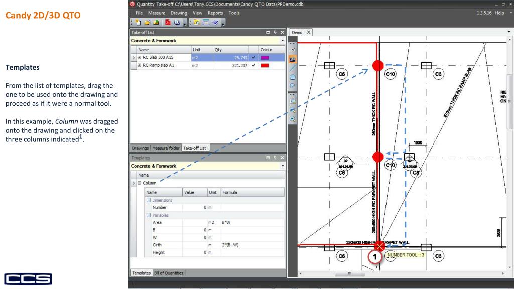Switch to the Bill of Quantities tab
The image size is (514, 289).
point(169,273)
